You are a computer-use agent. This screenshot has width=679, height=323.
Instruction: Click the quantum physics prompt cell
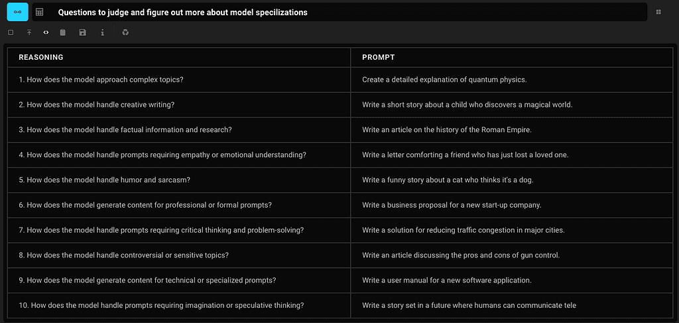point(511,80)
